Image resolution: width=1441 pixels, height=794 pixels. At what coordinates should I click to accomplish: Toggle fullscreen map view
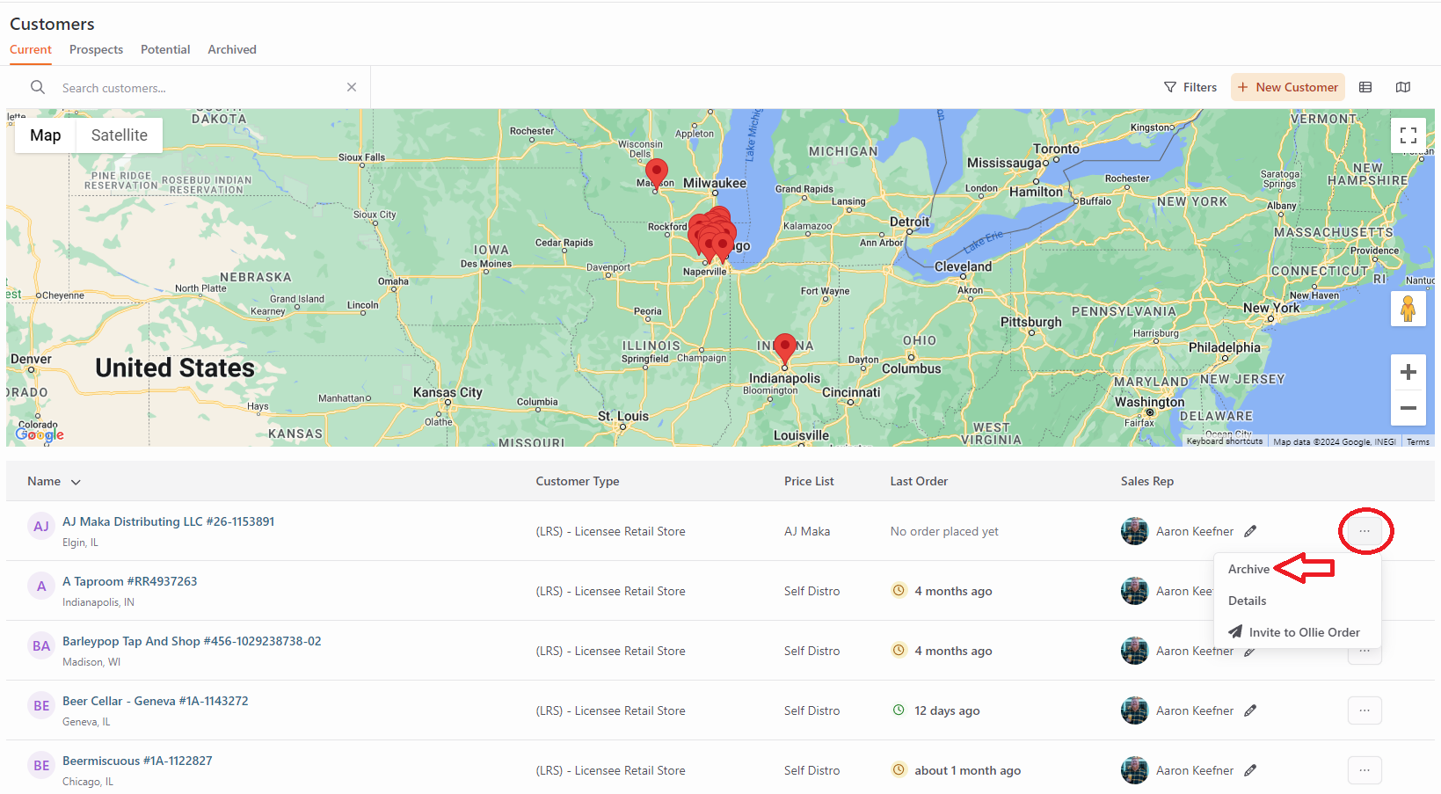coord(1408,135)
